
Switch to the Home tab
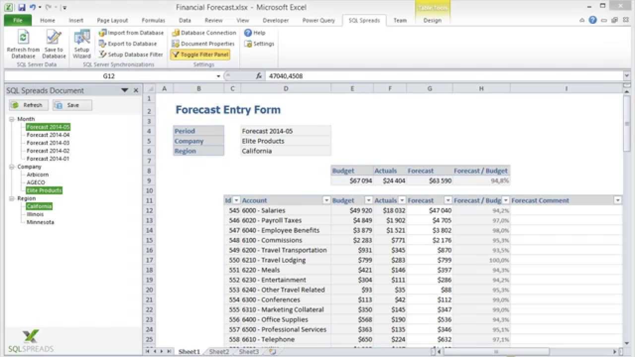coord(48,20)
